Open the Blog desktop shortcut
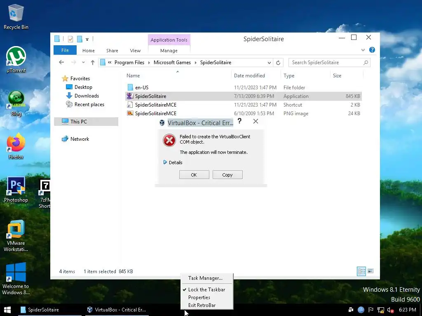Image resolution: width=422 pixels, height=316 pixels. click(x=16, y=103)
